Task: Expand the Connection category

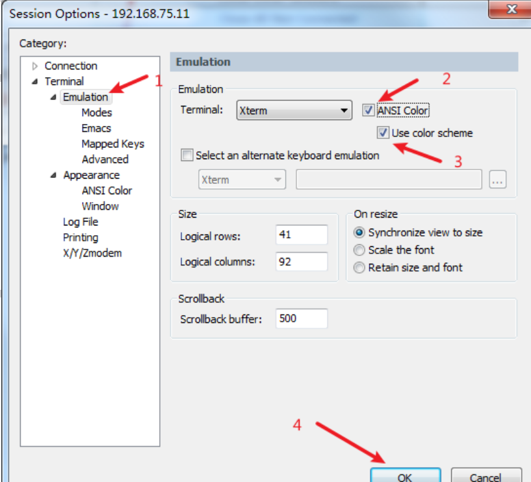Action: pyautogui.click(x=35, y=66)
